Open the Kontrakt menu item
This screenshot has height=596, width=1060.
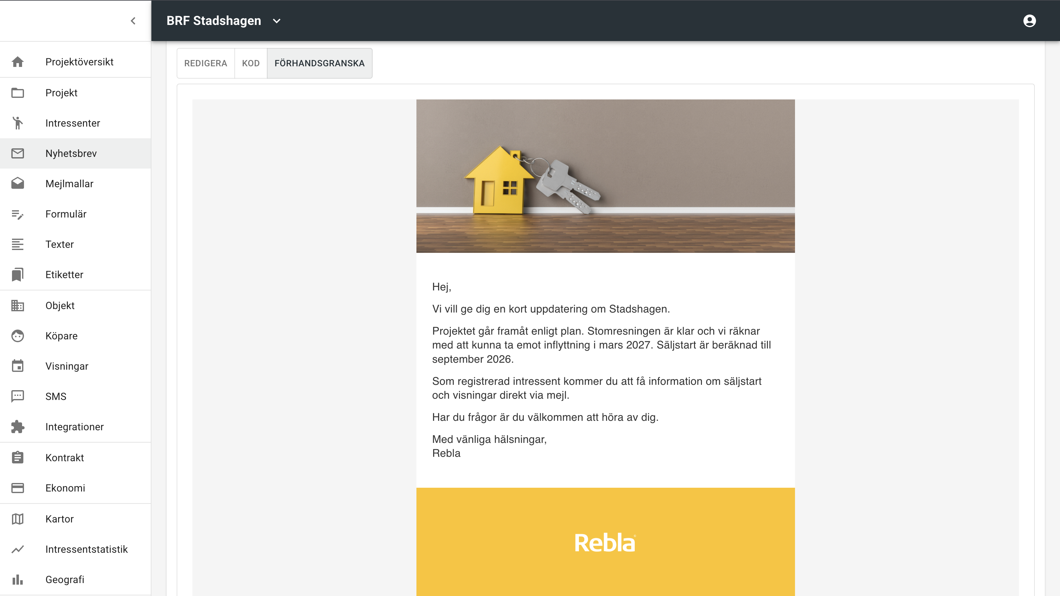pyautogui.click(x=65, y=458)
